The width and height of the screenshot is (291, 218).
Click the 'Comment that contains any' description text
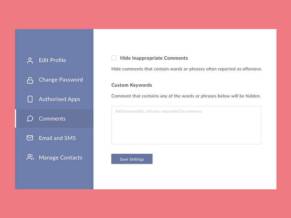[186, 96]
